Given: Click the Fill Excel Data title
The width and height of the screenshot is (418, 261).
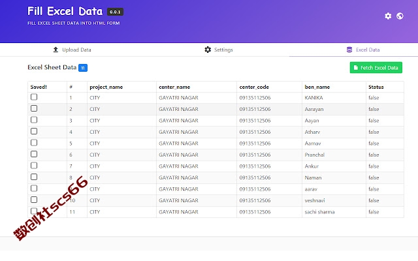Looking at the screenshot, I should [65, 12].
